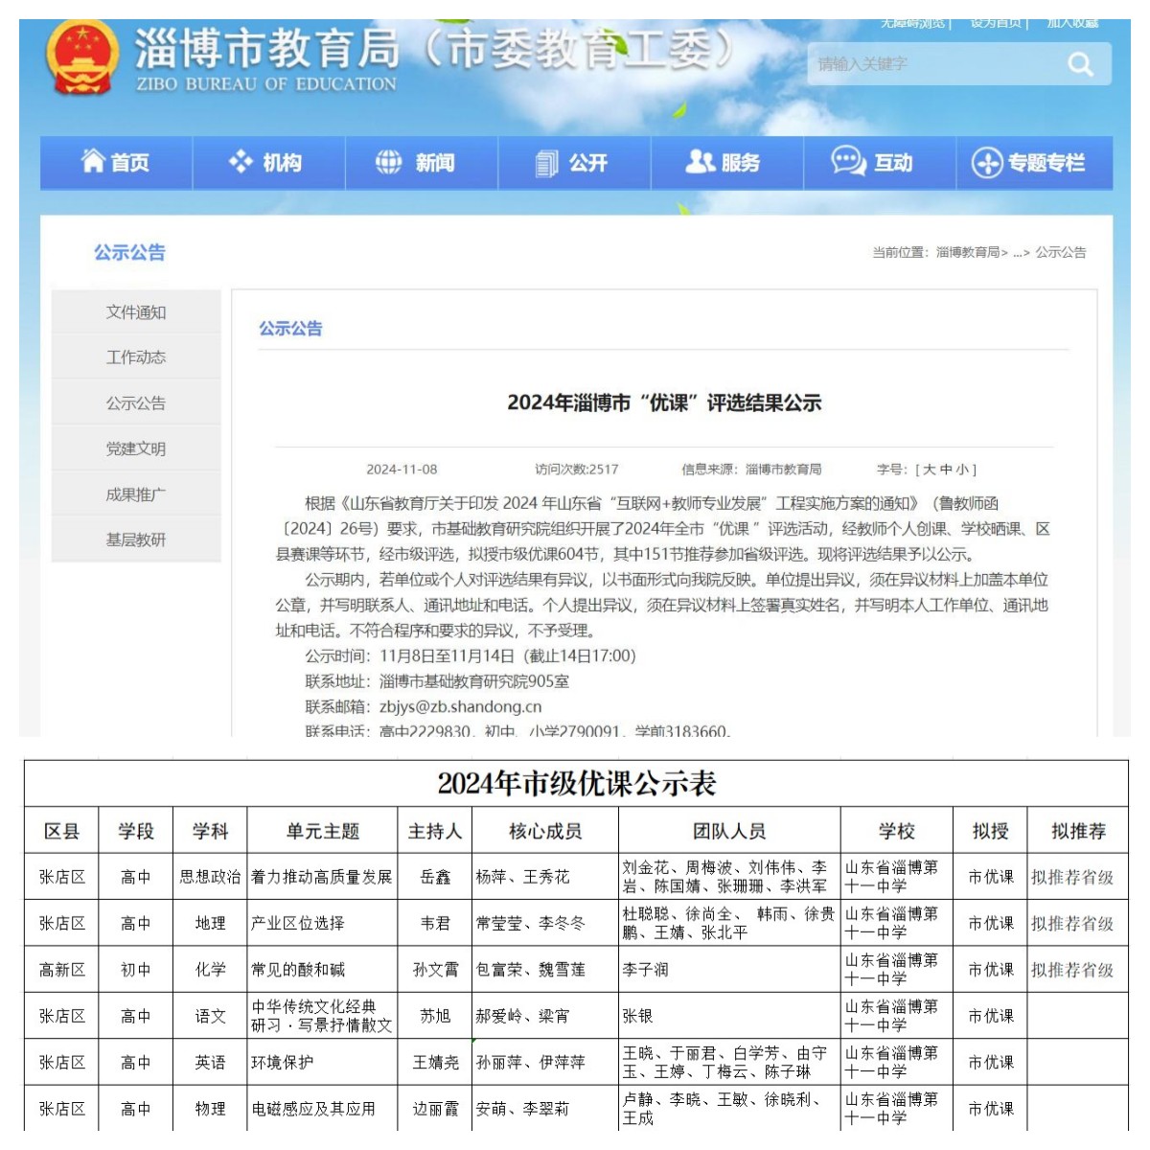Select 基层教研 in the sidebar
Image resolution: width=1150 pixels, height=1150 pixels.
point(136,540)
